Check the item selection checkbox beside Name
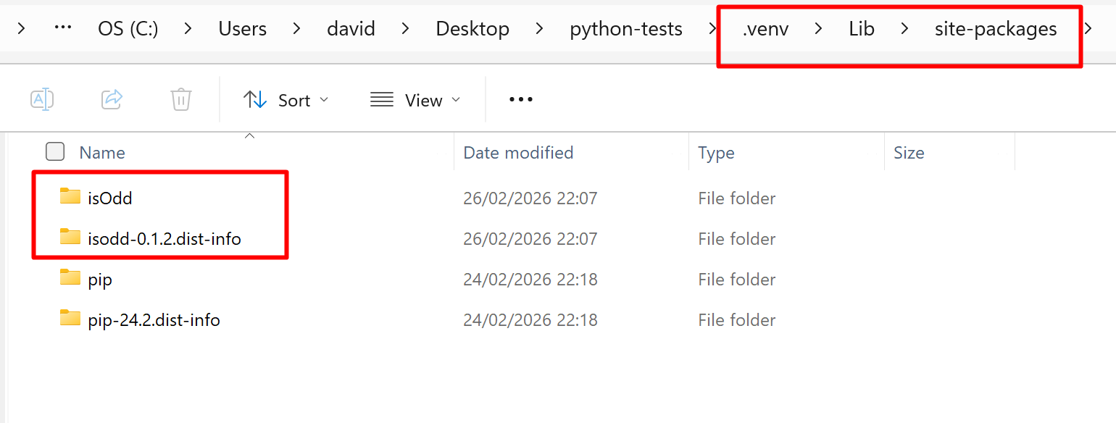This screenshot has width=1116, height=423. click(54, 151)
